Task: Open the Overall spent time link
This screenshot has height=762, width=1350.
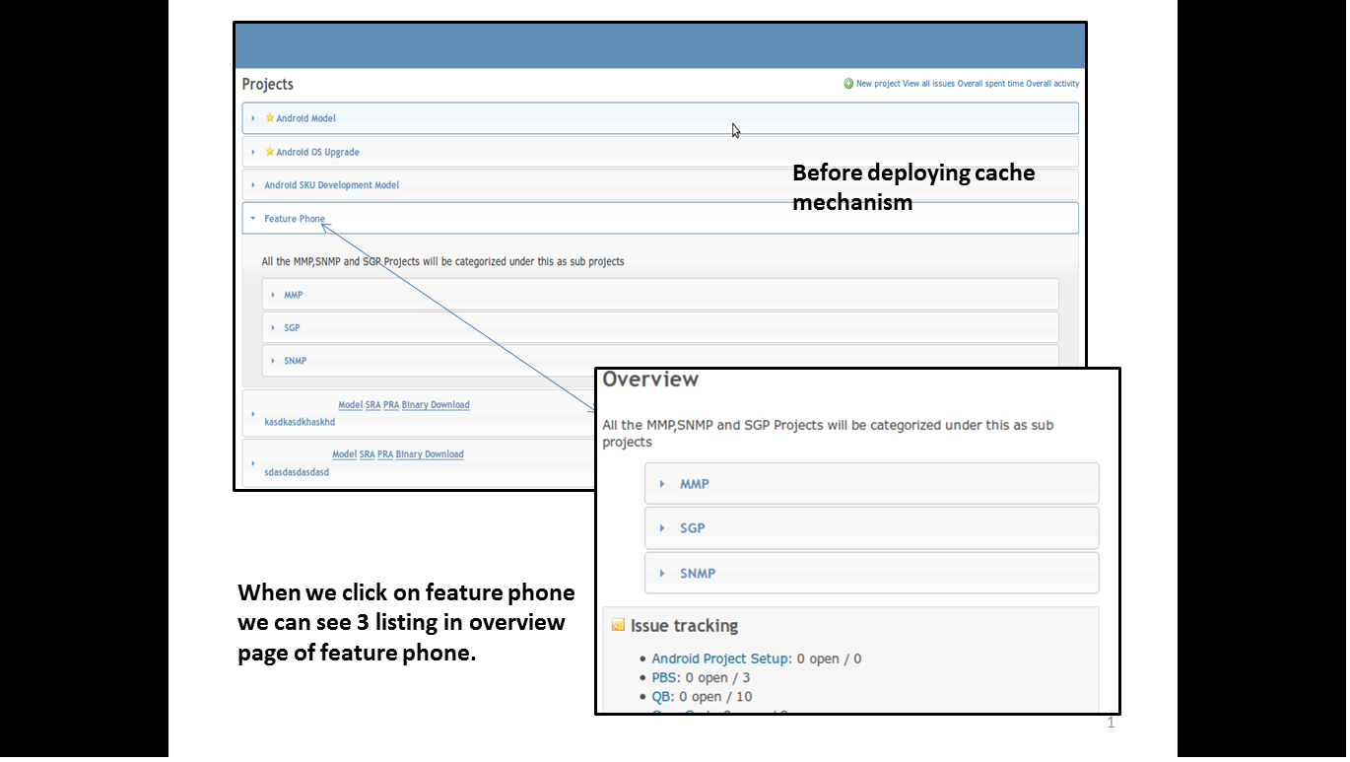Action: click(x=990, y=84)
